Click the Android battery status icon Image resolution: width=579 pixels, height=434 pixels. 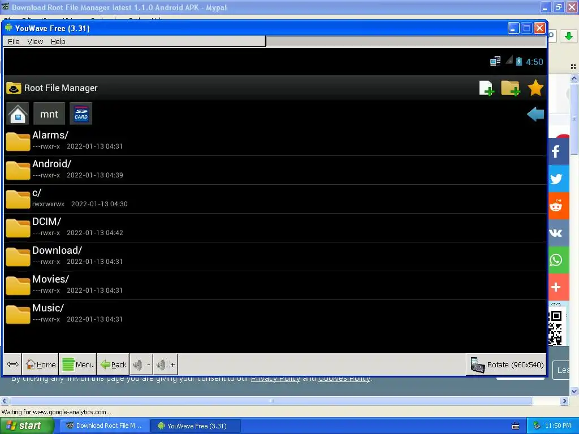click(x=519, y=61)
